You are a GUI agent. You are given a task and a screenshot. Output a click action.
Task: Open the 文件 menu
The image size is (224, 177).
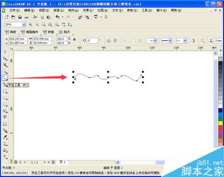click(x=15, y=10)
